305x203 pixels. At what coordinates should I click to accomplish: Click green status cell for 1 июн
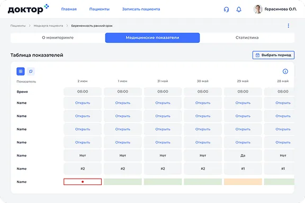click(x=122, y=182)
